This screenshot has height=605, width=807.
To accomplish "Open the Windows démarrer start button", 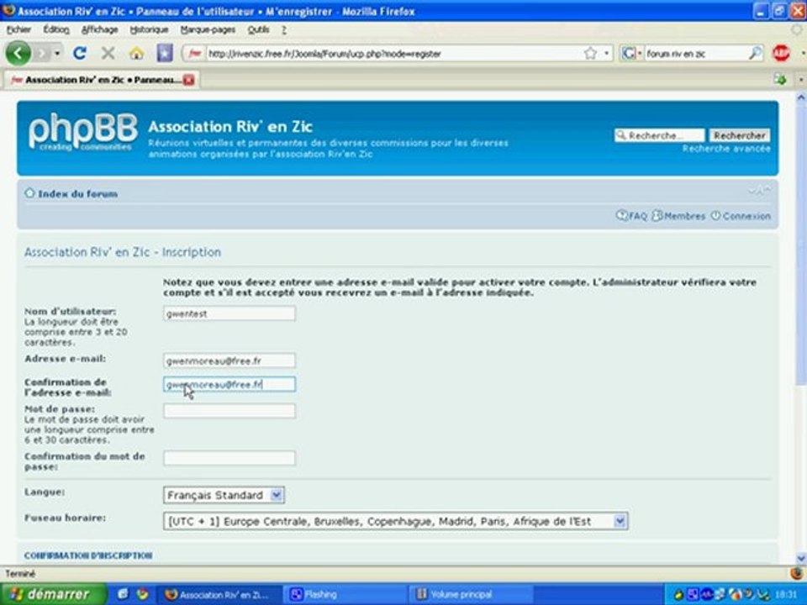I will click(53, 594).
